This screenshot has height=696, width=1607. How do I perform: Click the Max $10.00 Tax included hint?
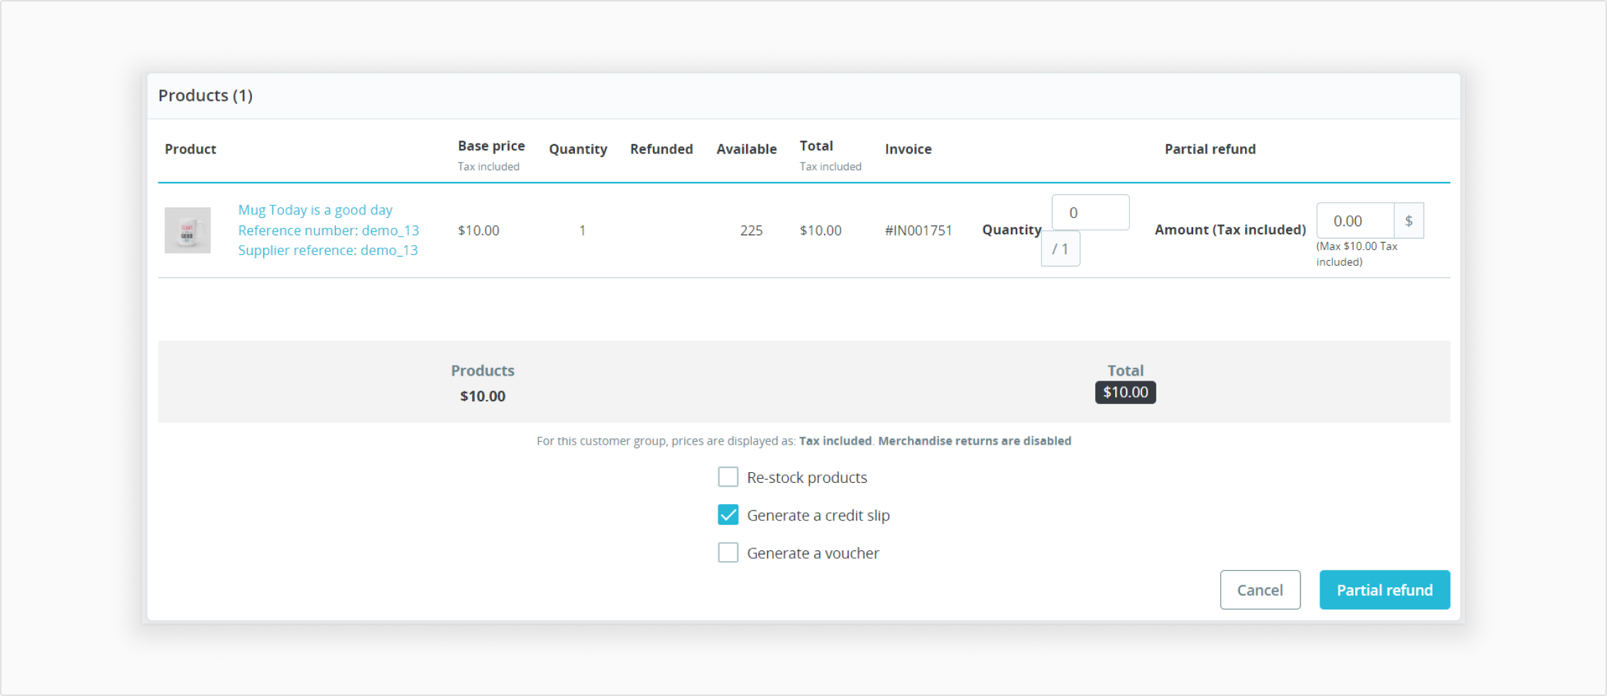coord(1356,254)
